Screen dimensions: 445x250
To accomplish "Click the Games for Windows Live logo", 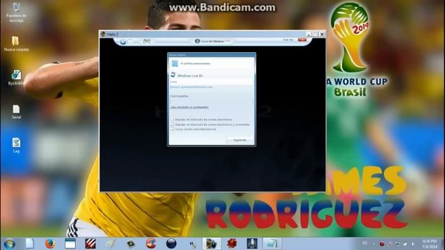I will point(212,42).
